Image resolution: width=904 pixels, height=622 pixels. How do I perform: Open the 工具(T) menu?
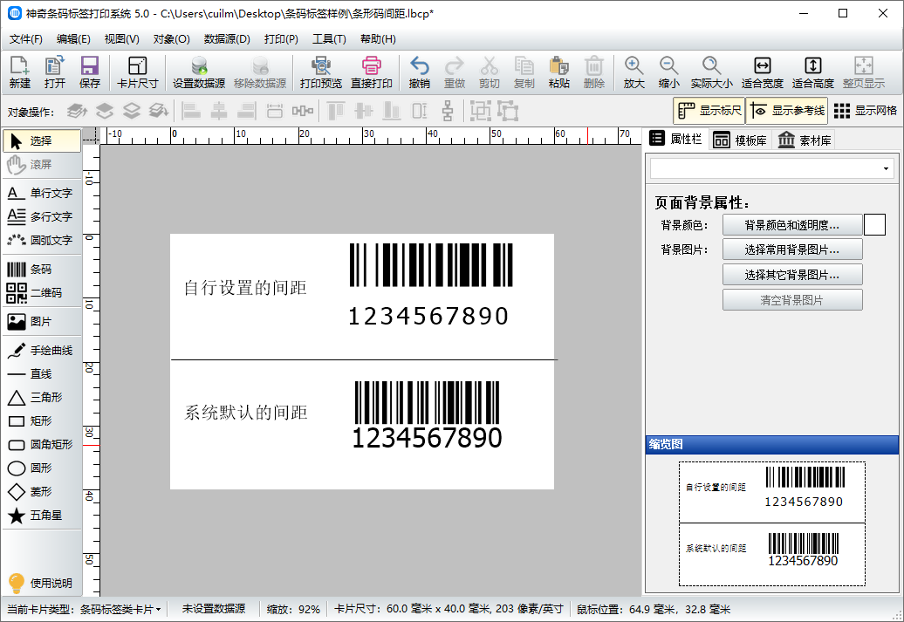click(329, 39)
